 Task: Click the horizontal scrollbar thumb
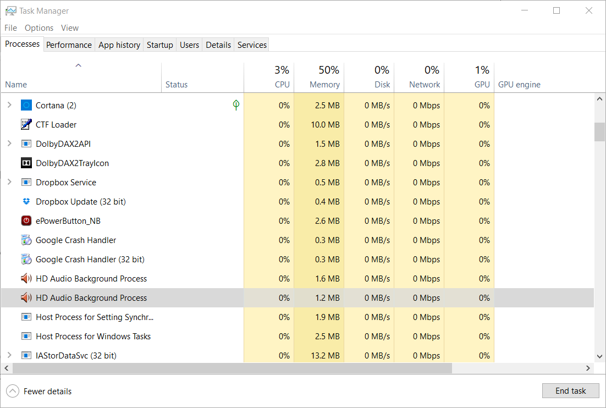[232, 368]
